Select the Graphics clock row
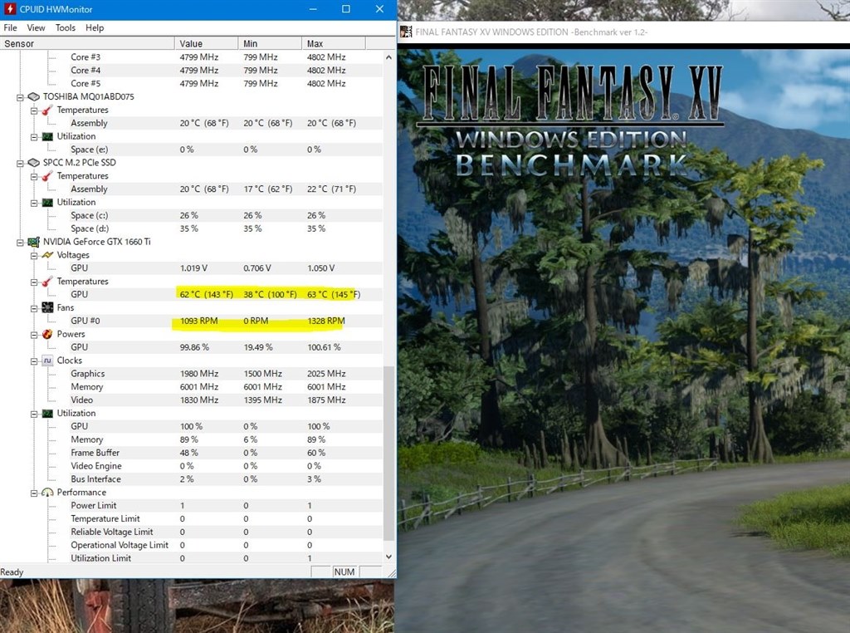The height and width of the screenshot is (633, 850). [192, 373]
